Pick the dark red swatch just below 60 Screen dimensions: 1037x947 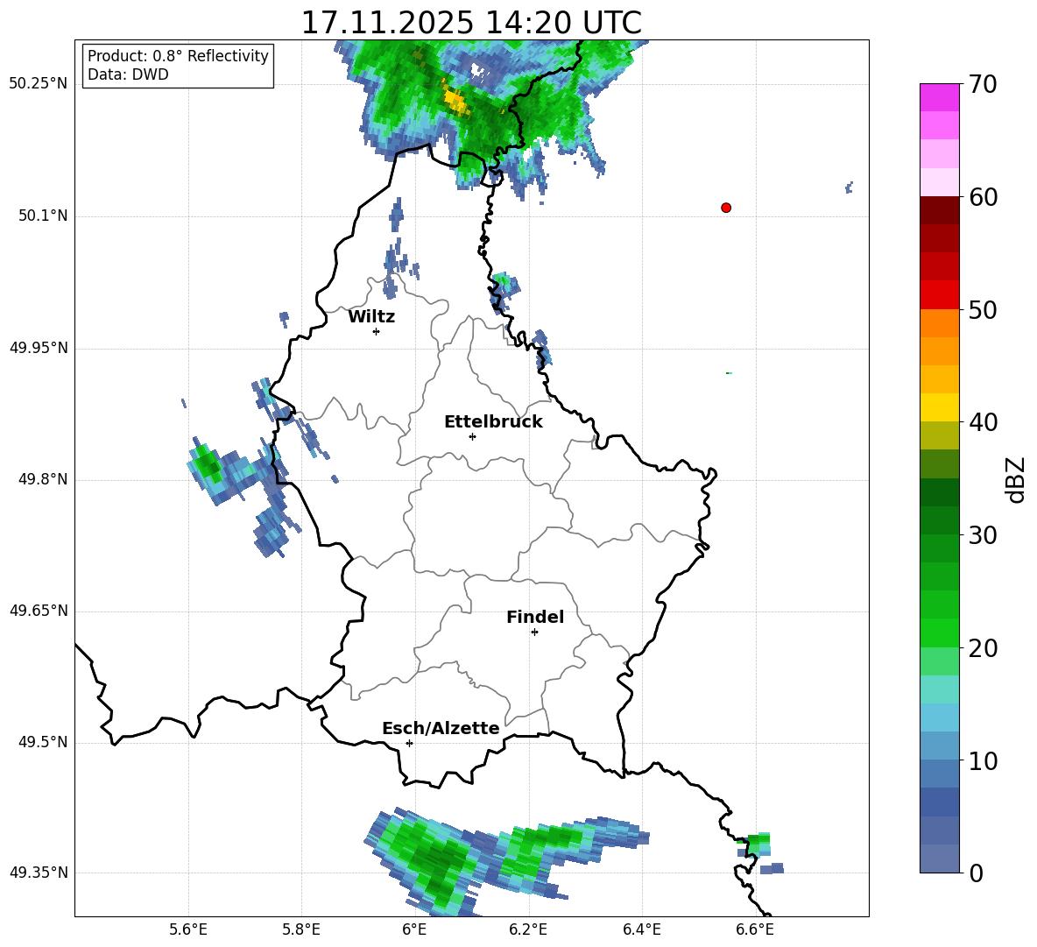tap(939, 210)
